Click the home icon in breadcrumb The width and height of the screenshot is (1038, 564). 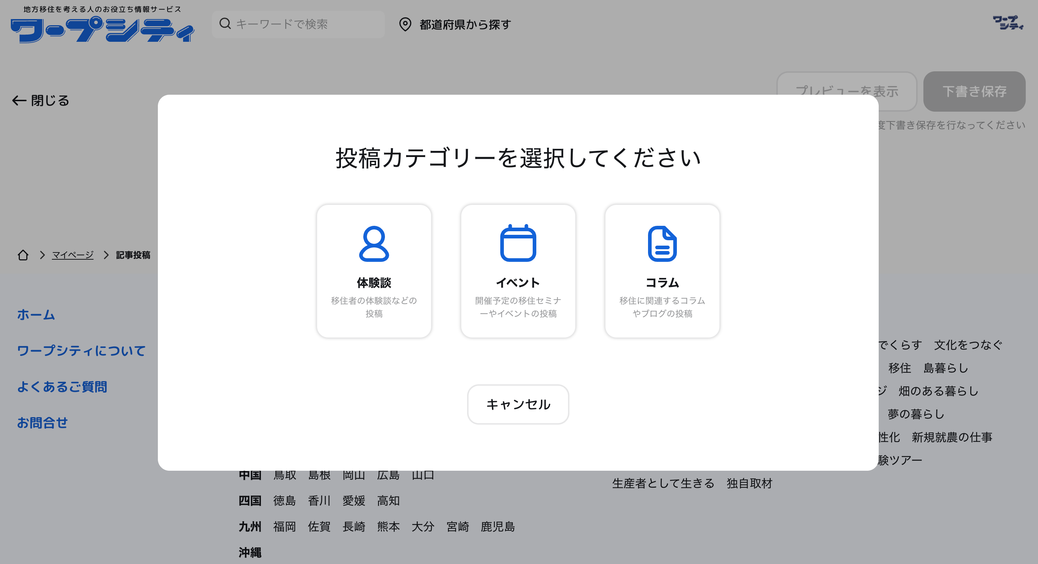tap(23, 255)
